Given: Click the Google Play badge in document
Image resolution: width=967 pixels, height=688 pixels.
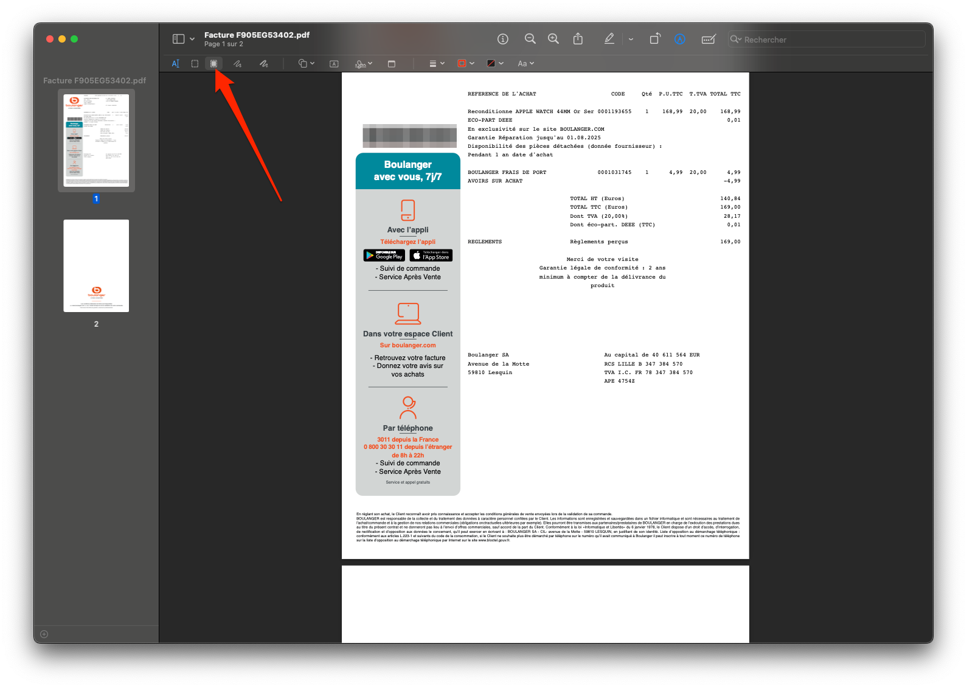Looking at the screenshot, I should pyautogui.click(x=384, y=255).
